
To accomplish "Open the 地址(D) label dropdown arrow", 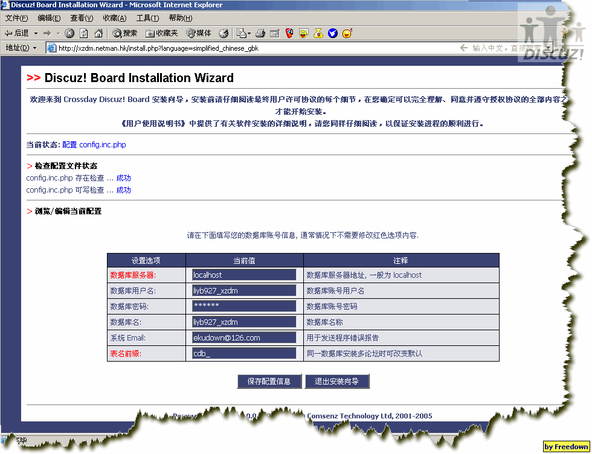I will pyautogui.click(x=35, y=48).
